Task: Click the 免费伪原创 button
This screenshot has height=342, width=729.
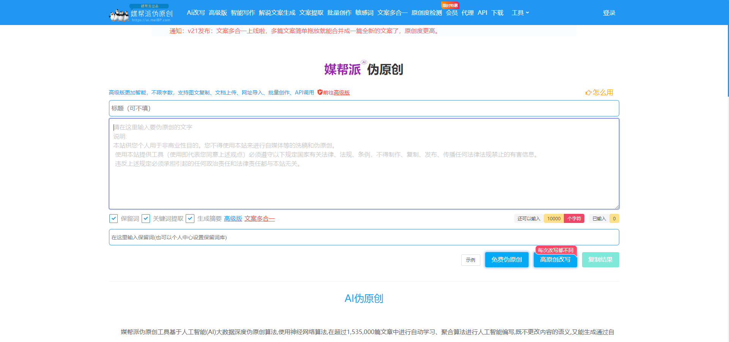Action: point(507,260)
